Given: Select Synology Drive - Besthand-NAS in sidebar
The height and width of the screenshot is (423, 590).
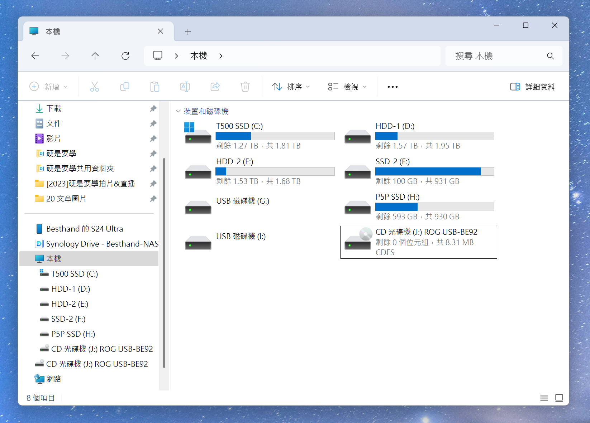Looking at the screenshot, I should [x=102, y=244].
